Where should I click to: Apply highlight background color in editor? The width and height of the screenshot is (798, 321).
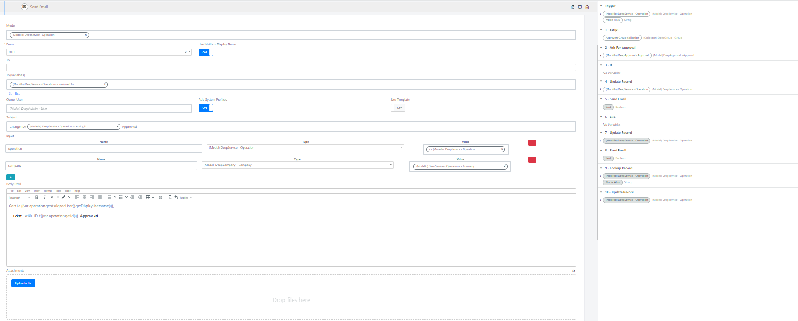[64, 197]
